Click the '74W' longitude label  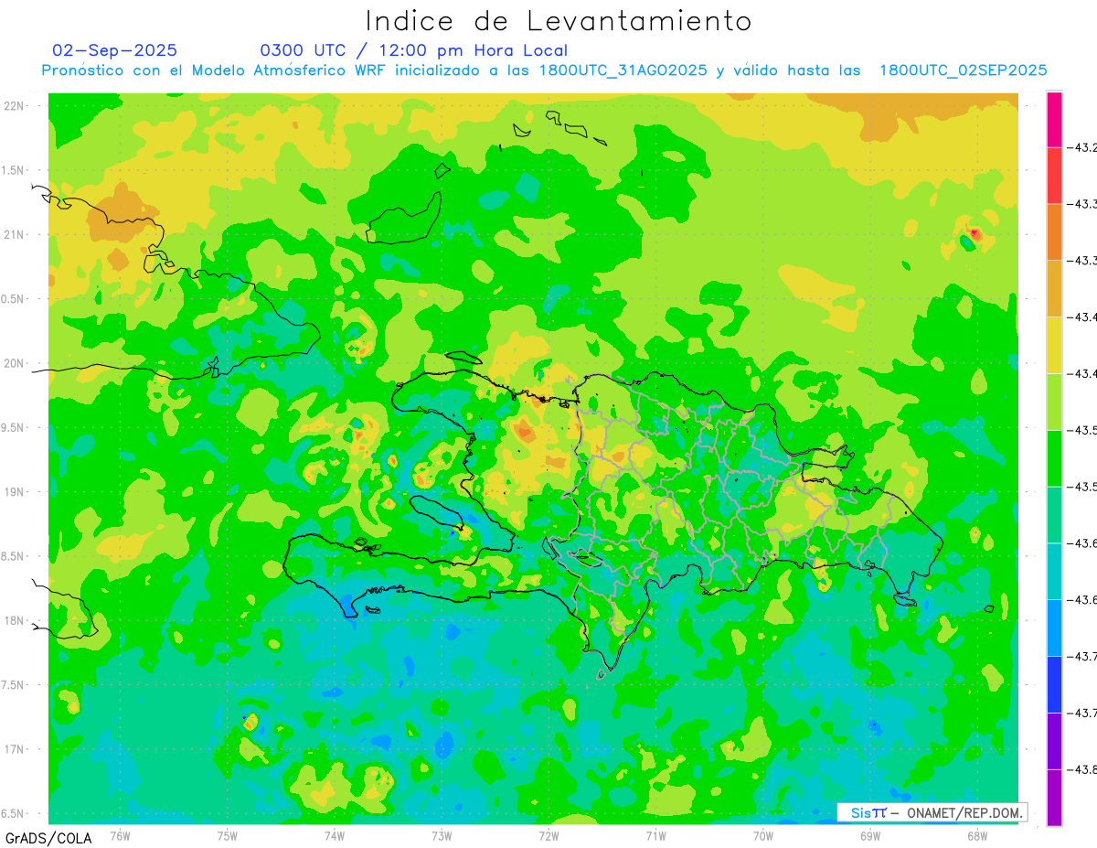click(x=335, y=835)
